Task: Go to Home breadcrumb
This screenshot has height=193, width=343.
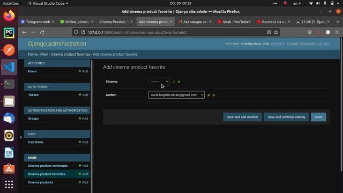Action: [33, 54]
